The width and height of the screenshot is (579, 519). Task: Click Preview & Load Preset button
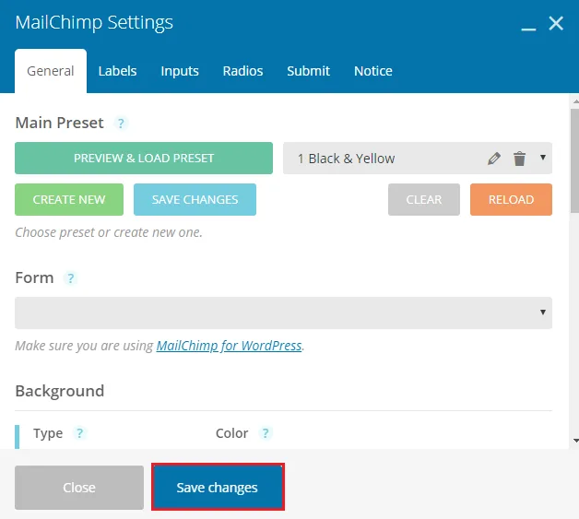144,158
